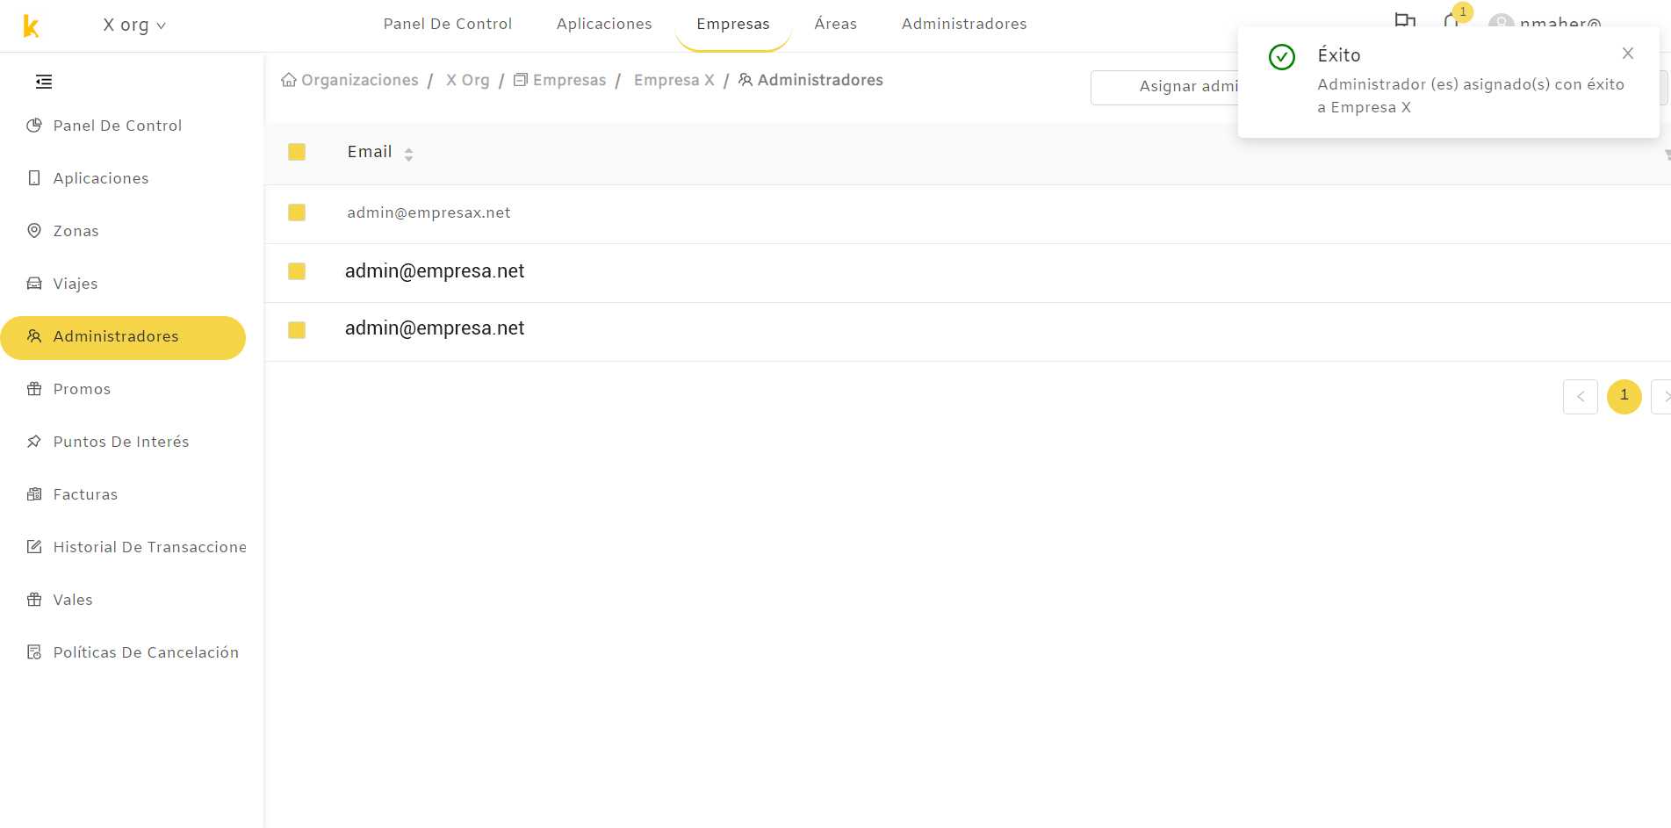Click the Puntos De Interés pin icon
Screen dimensions: 1671x828
click(x=34, y=442)
